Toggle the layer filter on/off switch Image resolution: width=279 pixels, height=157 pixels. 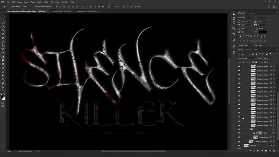pos(270,54)
